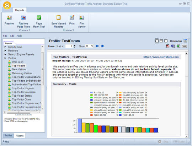
Task: Click tree panel horizontal scrollbar thumb
Action: tap(18, 112)
